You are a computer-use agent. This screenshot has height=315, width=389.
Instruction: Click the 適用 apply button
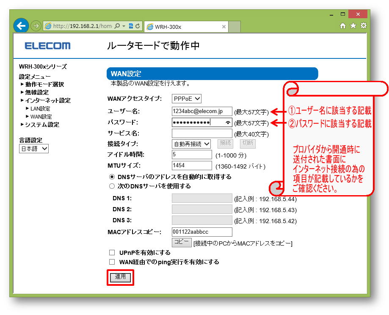pos(120,277)
